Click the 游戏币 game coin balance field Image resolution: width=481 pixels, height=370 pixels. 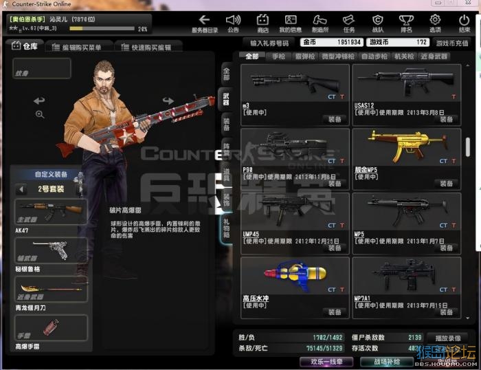click(x=398, y=42)
